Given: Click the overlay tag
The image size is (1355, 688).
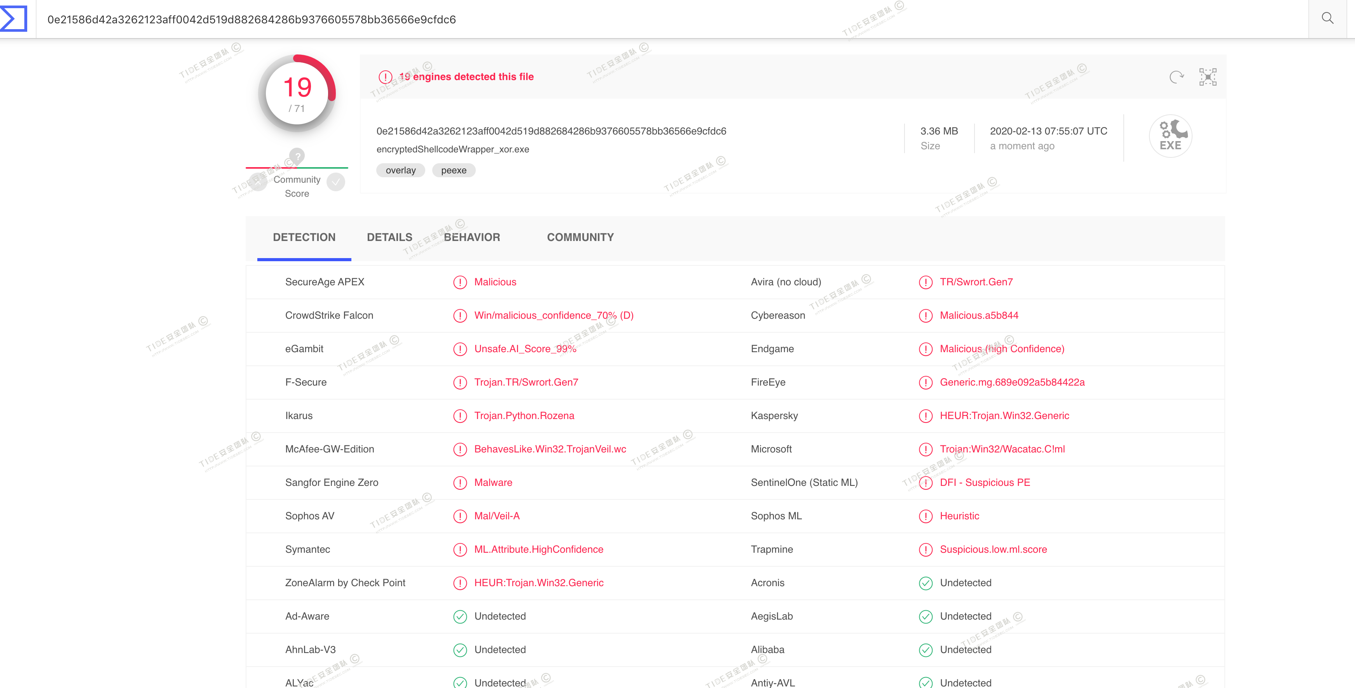Looking at the screenshot, I should tap(400, 170).
